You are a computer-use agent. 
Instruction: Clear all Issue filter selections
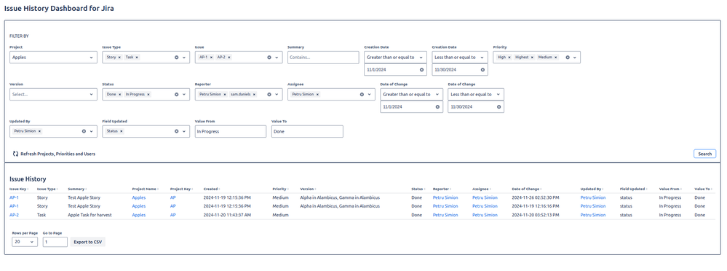(269, 57)
